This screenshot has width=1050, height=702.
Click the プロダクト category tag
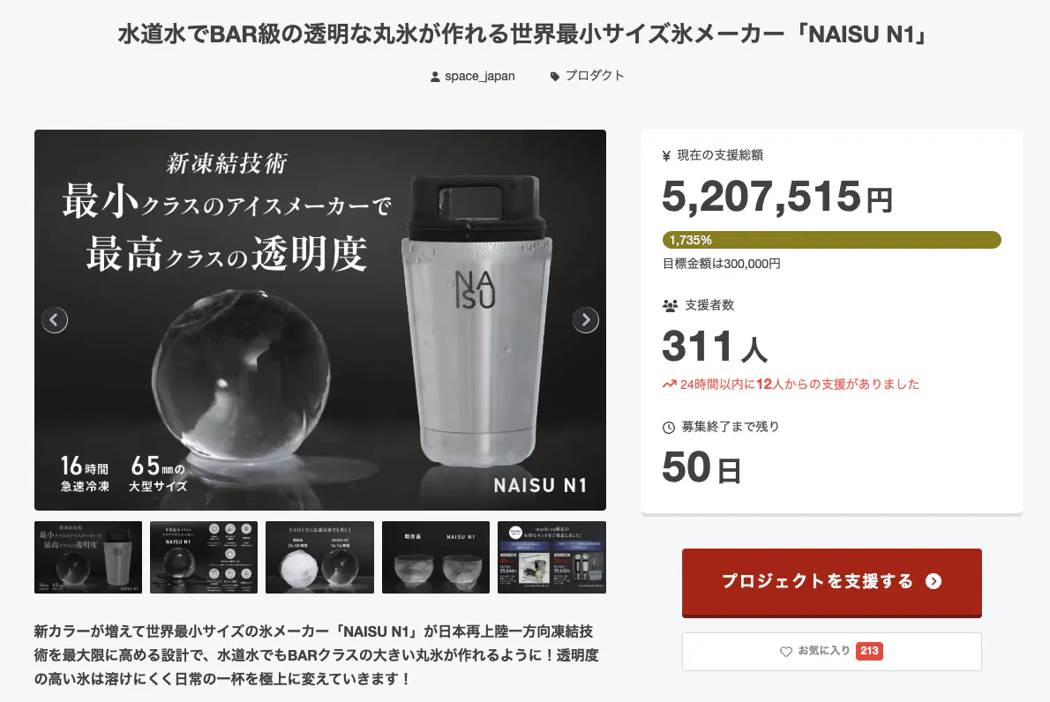click(x=595, y=76)
